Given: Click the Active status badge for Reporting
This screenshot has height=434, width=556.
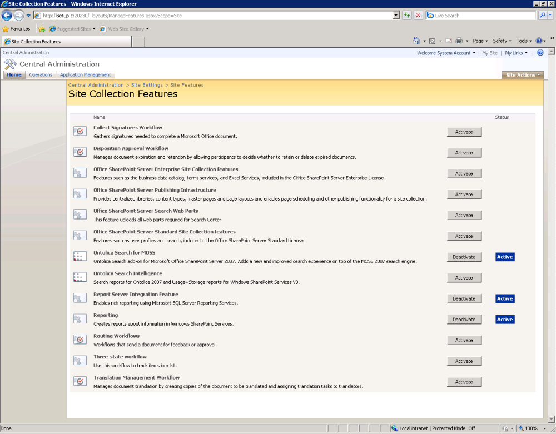Looking at the screenshot, I should pyautogui.click(x=505, y=319).
